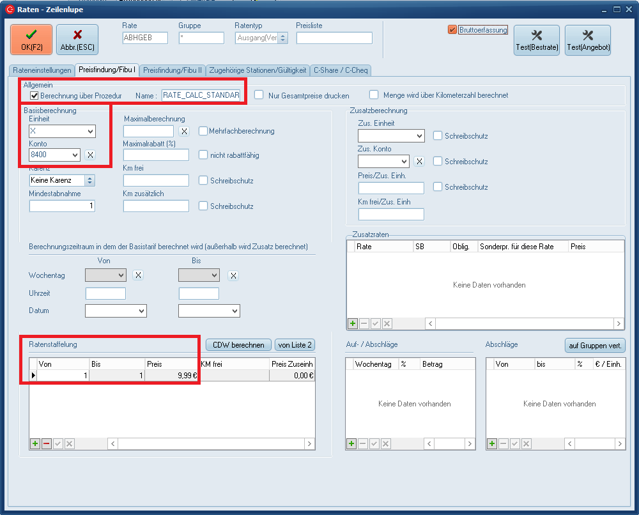Screen dimensions: 639x515
Task: Clear the Maximalberechnung field with X icon
Action: tap(184, 131)
